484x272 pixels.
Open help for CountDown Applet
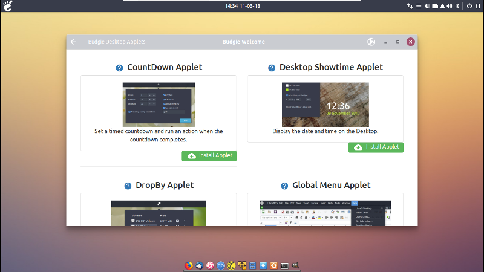pyautogui.click(x=119, y=68)
